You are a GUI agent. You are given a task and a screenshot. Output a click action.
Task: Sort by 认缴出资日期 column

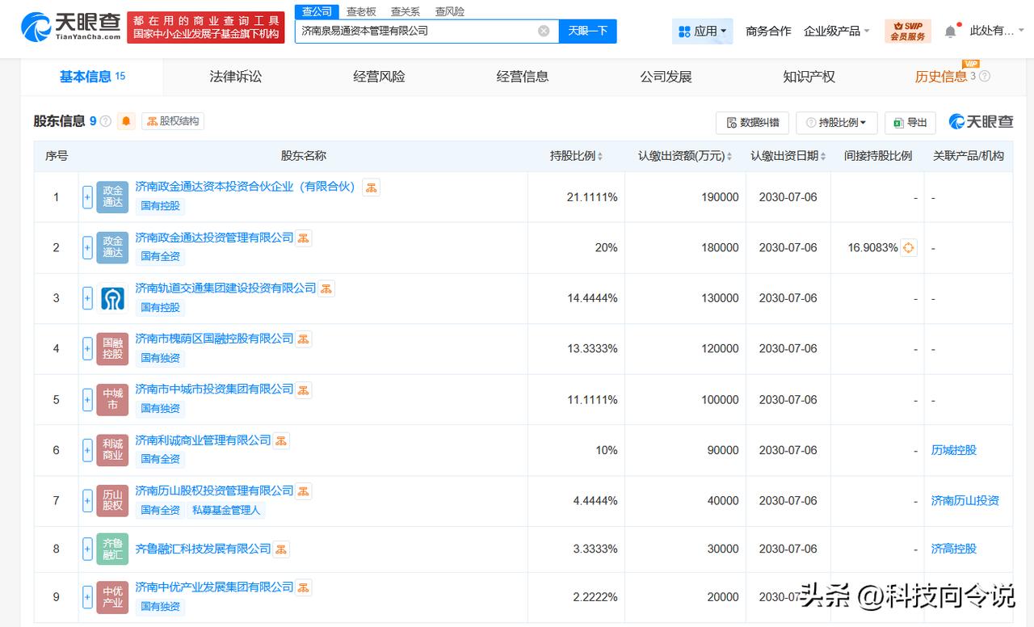(788, 156)
